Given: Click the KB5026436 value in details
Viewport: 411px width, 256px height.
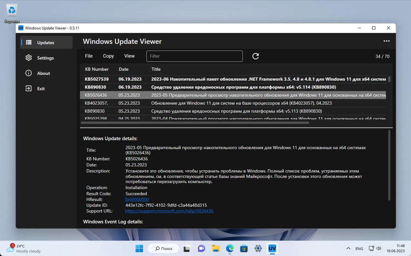Looking at the screenshot, I should click(x=136, y=159).
